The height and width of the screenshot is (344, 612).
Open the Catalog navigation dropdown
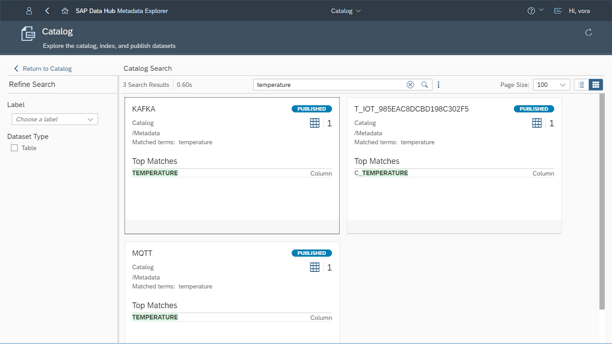[x=345, y=10]
